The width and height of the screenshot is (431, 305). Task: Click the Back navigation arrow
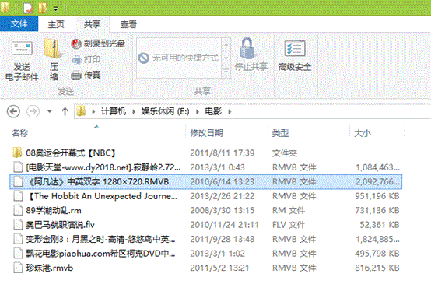(x=13, y=112)
